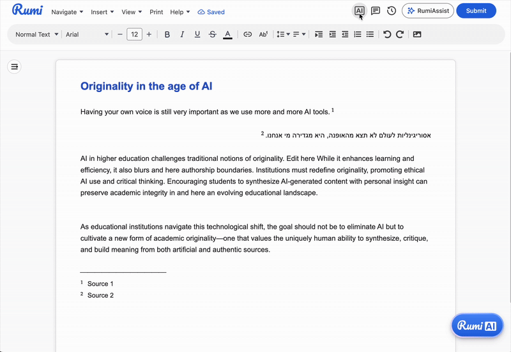The width and height of the screenshot is (511, 352).
Task: Decrease font size with minus button
Action: tap(120, 34)
